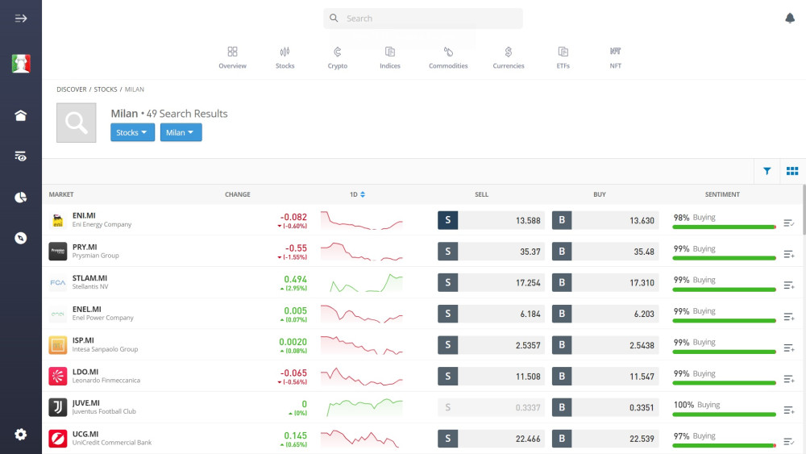
Task: Click the Intesa Sanpaolo logo
Action: tap(57, 345)
